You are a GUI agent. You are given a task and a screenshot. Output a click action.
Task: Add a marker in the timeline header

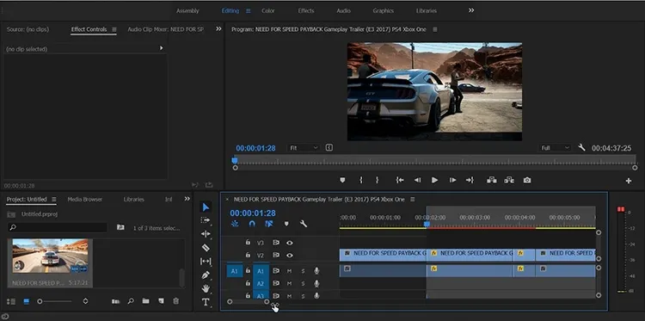(x=286, y=224)
